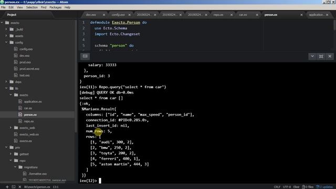The height and width of the screenshot is (189, 336).
Task: Open the View menu
Action: click(20, 7)
